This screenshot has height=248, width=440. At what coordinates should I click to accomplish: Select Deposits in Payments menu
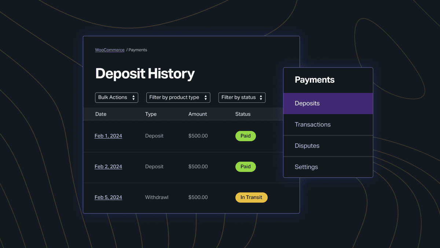coord(328,104)
